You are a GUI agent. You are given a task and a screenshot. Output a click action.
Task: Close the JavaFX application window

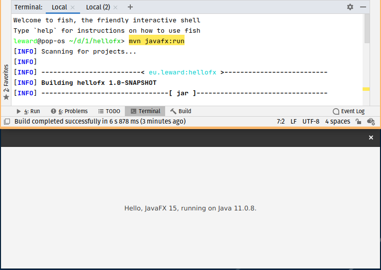pyautogui.click(x=371, y=137)
